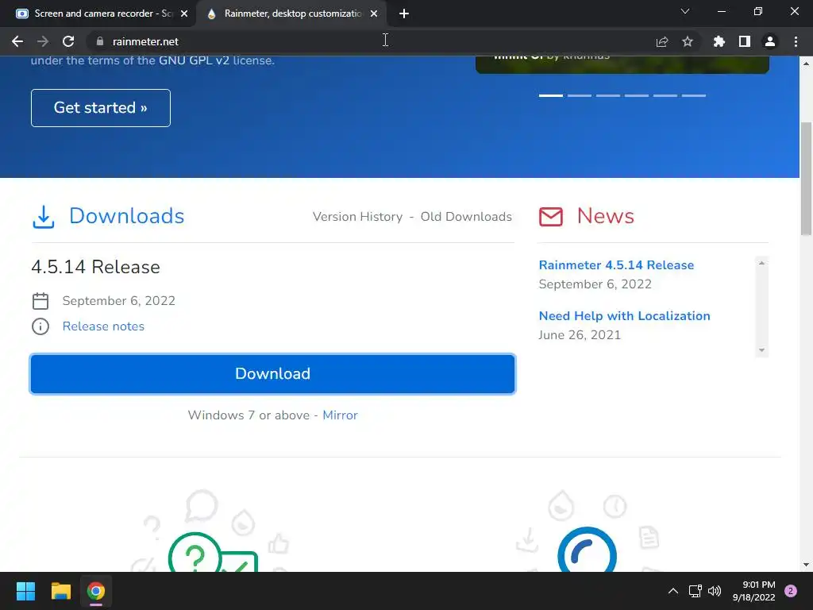This screenshot has width=813, height=610.
Task: Click the padlock site info icon
Action: 100,41
